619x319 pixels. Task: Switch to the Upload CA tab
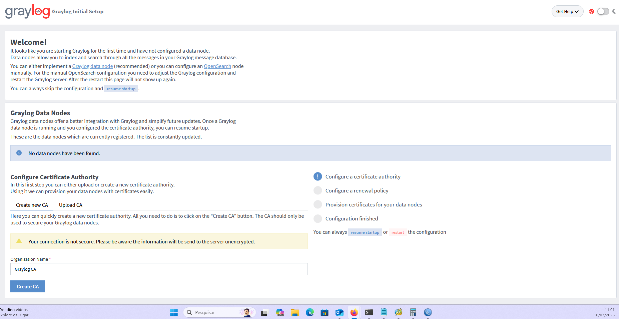71,205
